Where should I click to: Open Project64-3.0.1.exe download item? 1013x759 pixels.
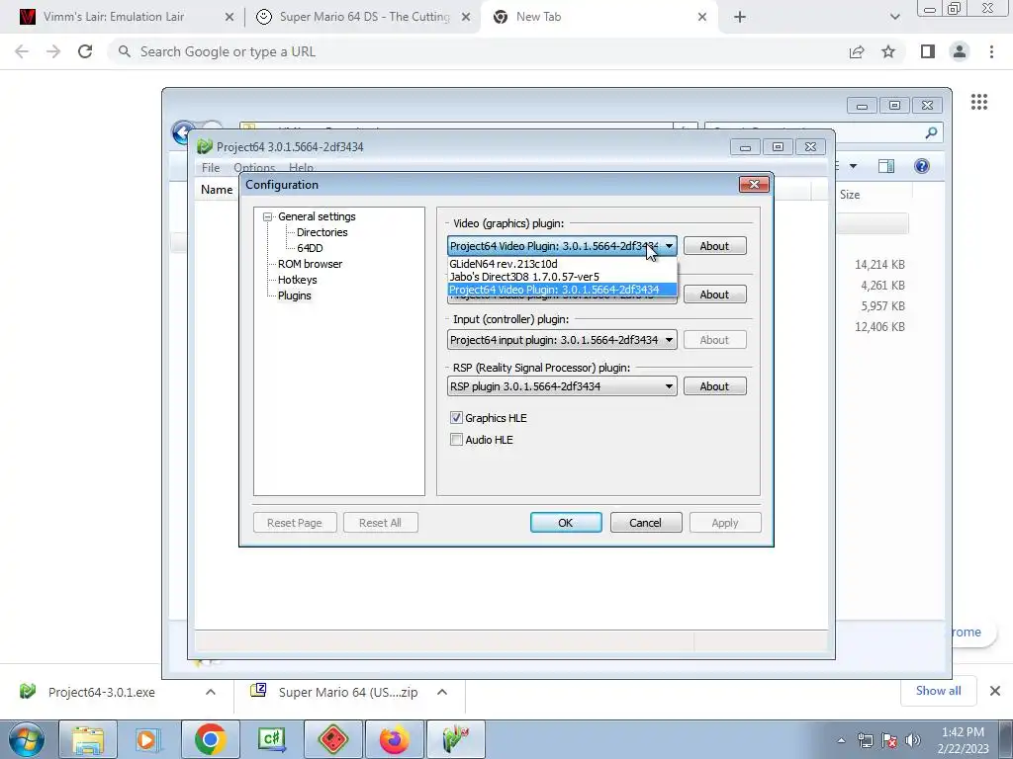point(102,692)
